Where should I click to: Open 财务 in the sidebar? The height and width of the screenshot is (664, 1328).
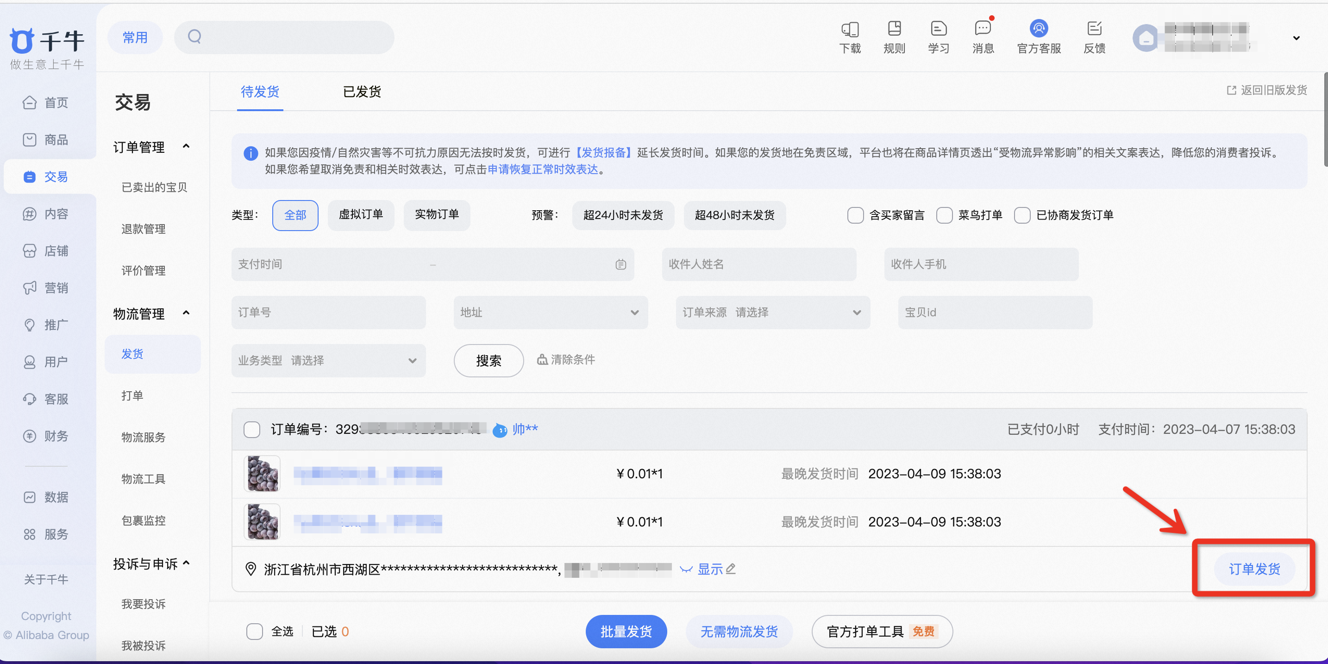point(46,436)
